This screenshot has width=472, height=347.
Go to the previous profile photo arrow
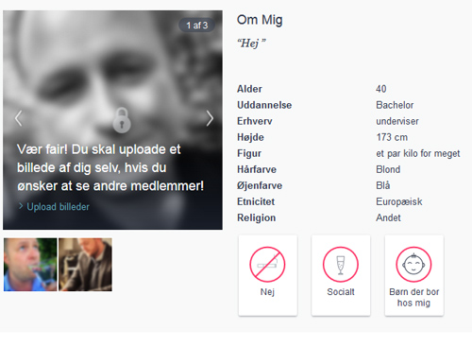pos(19,118)
